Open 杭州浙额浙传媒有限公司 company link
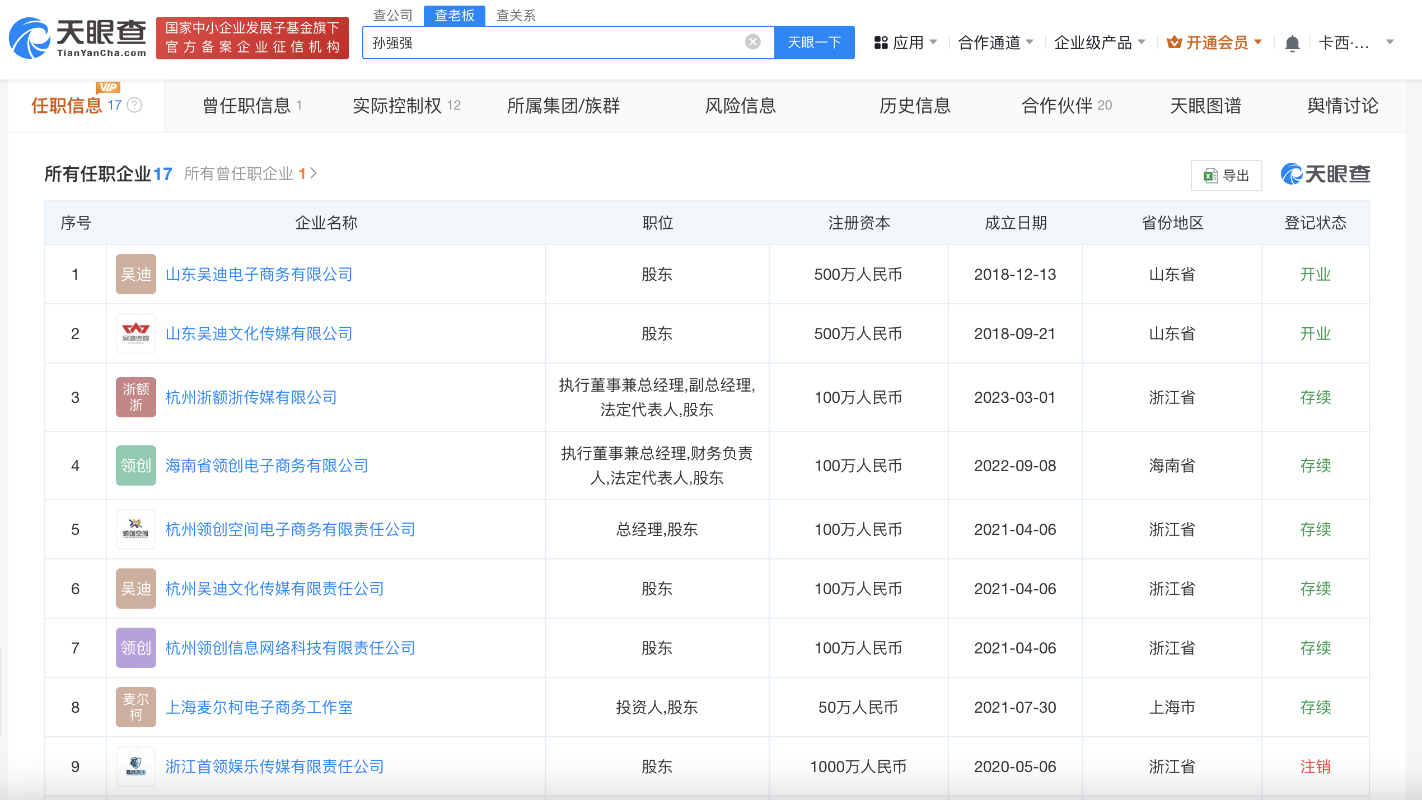This screenshot has height=800, width=1422. [x=251, y=397]
